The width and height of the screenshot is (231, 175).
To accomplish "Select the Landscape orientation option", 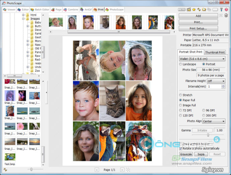I will click(181, 64).
